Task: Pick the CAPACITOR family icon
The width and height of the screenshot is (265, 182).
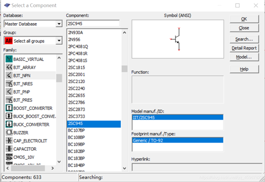Action: [x=9, y=149]
